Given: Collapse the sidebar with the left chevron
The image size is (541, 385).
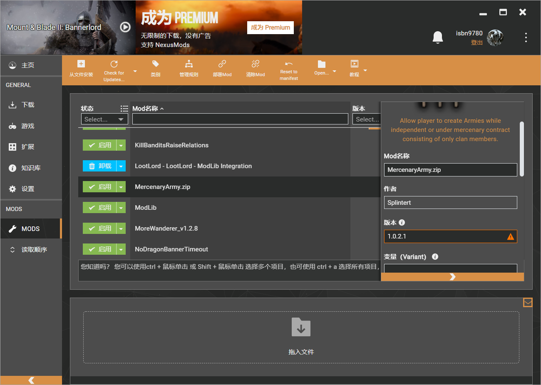Looking at the screenshot, I should tap(31, 380).
